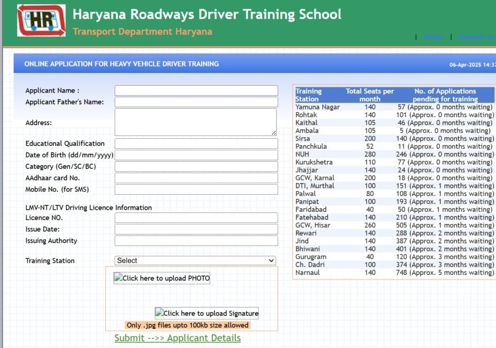Viewport: 496px width, 348px height.
Task: Click the Home link in header
Action: tap(433, 37)
